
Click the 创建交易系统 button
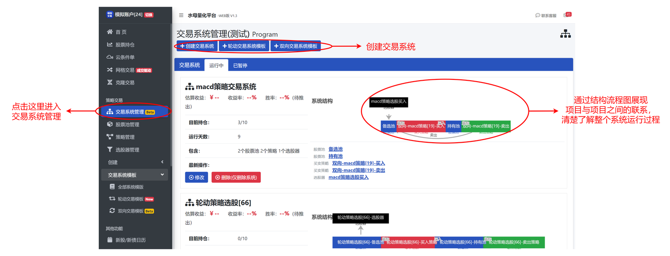click(197, 46)
